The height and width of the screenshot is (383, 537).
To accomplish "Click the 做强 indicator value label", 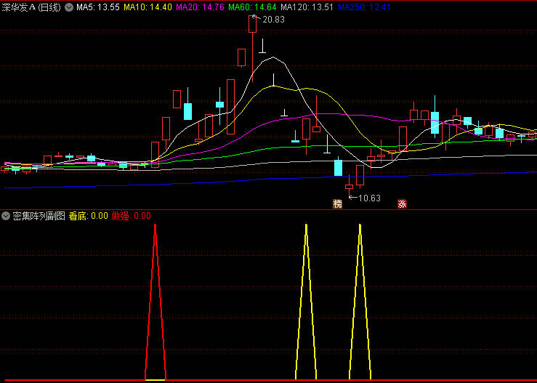I will tap(132, 216).
